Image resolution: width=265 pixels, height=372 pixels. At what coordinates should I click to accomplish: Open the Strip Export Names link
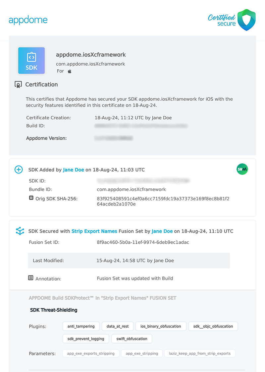pos(94,231)
